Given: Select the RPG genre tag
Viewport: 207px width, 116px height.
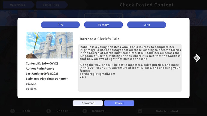Looking at the screenshot, I should (x=60, y=25).
